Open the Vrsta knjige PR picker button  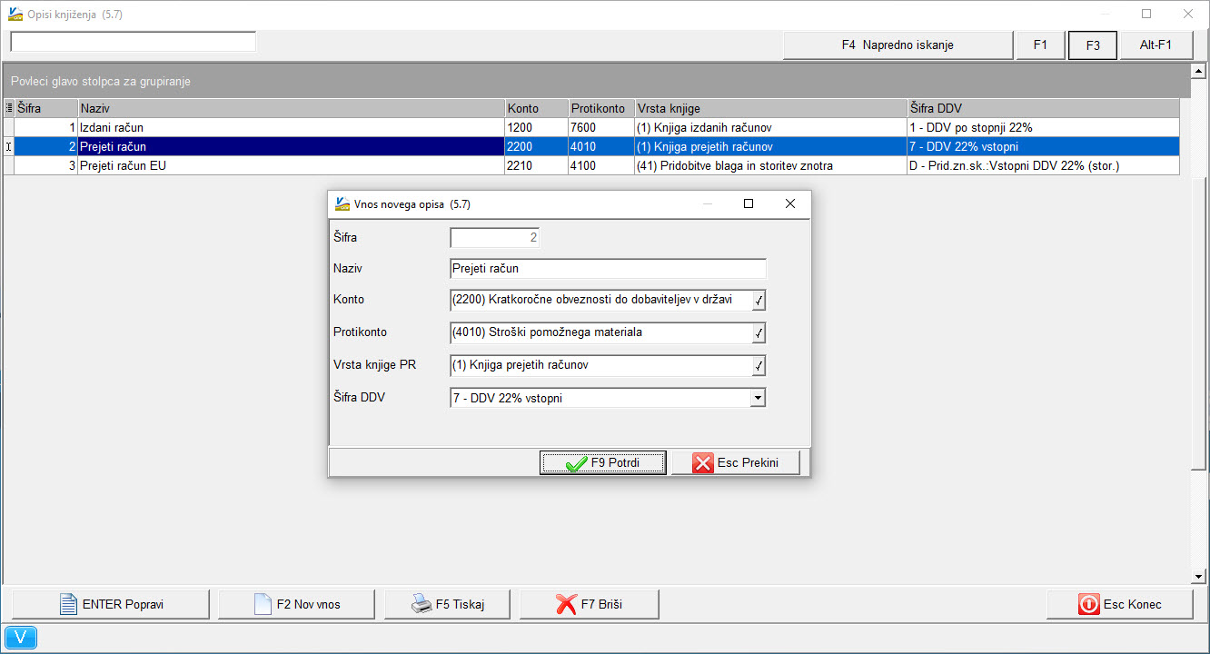click(x=759, y=366)
